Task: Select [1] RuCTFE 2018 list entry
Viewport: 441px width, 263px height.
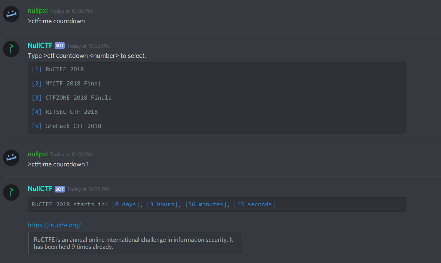Action: (x=58, y=69)
